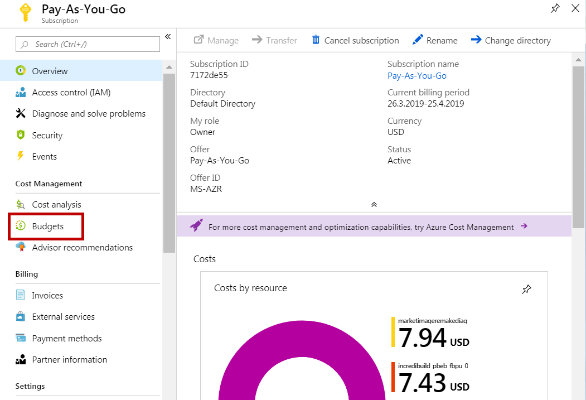Click the Cancel subscription trash icon

[316, 40]
